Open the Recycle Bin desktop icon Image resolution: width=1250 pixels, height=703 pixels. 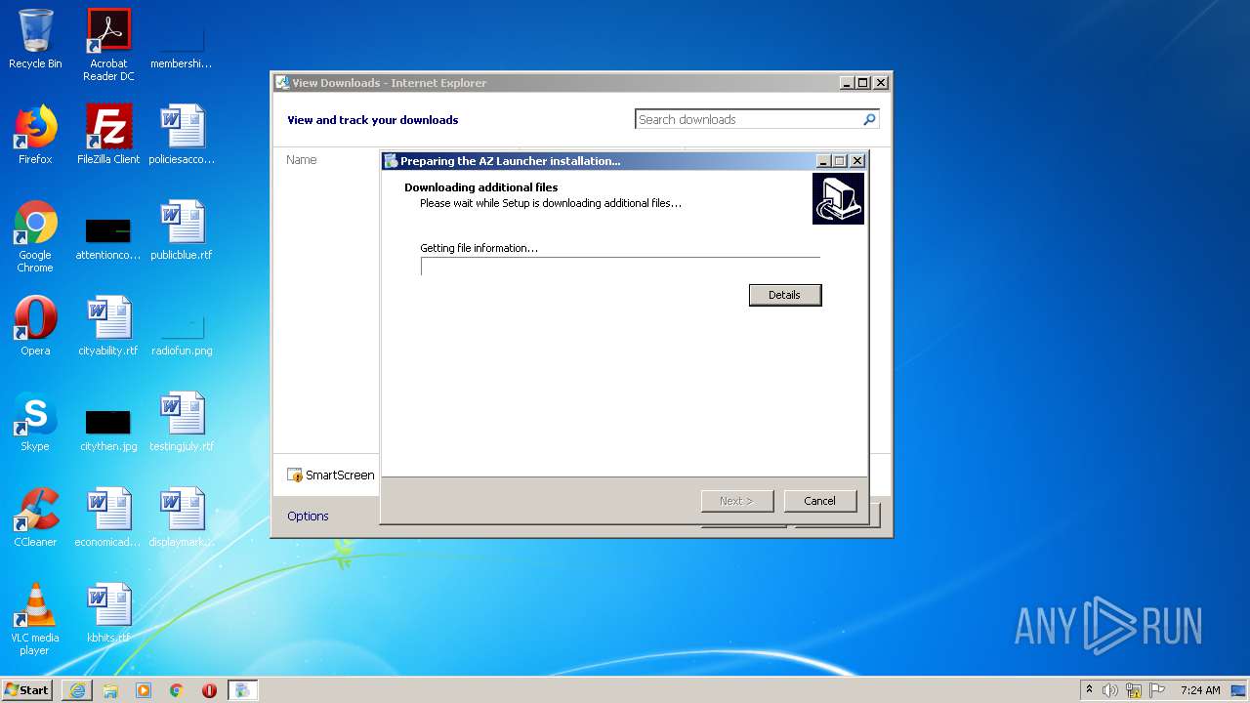pyautogui.click(x=35, y=40)
